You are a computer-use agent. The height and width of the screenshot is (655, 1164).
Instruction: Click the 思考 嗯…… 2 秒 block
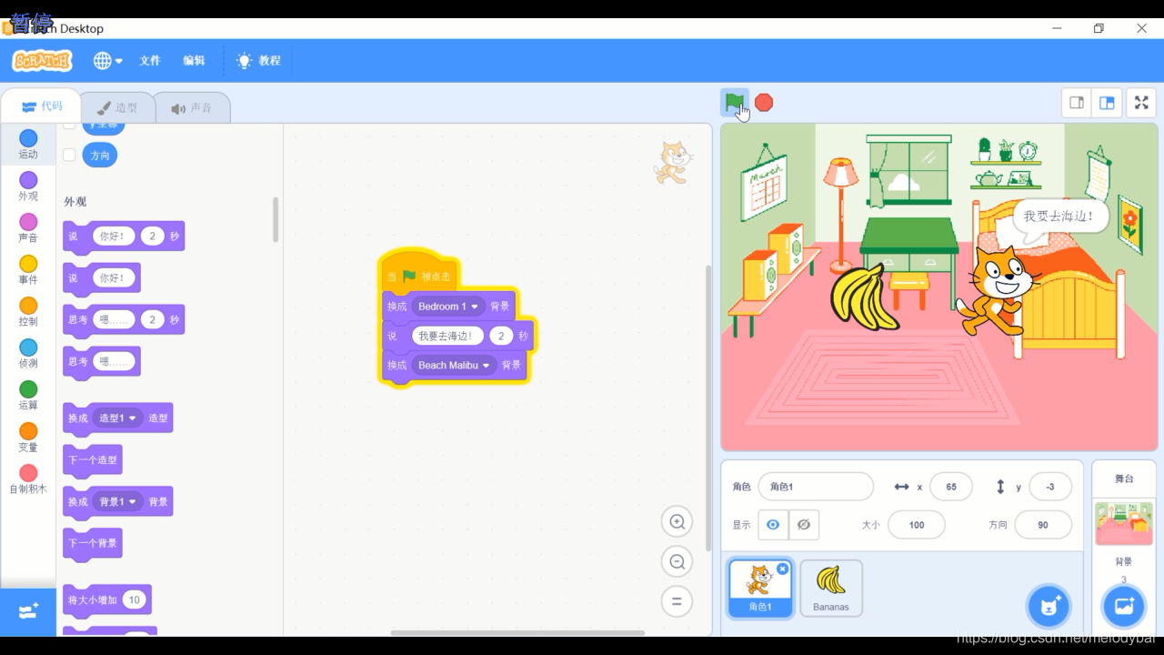(x=123, y=320)
